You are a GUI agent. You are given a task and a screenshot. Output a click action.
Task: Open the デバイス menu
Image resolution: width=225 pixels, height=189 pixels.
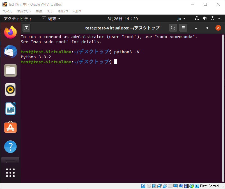coord(63,11)
